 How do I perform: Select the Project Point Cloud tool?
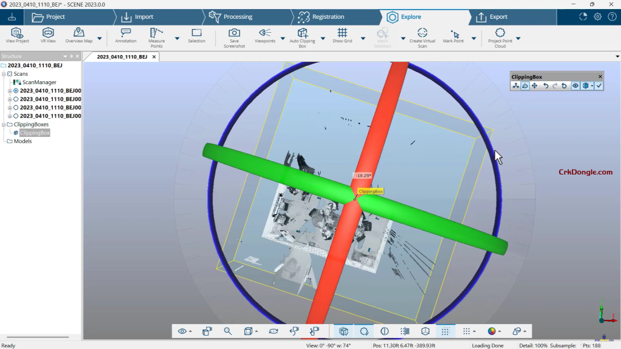[x=500, y=33]
